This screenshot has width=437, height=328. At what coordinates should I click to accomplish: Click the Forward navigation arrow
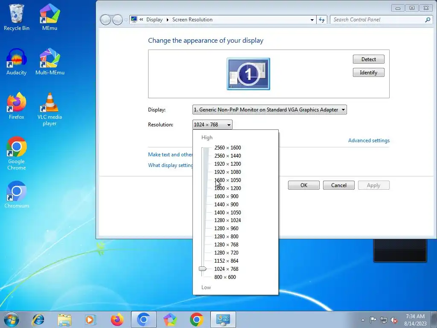[117, 20]
